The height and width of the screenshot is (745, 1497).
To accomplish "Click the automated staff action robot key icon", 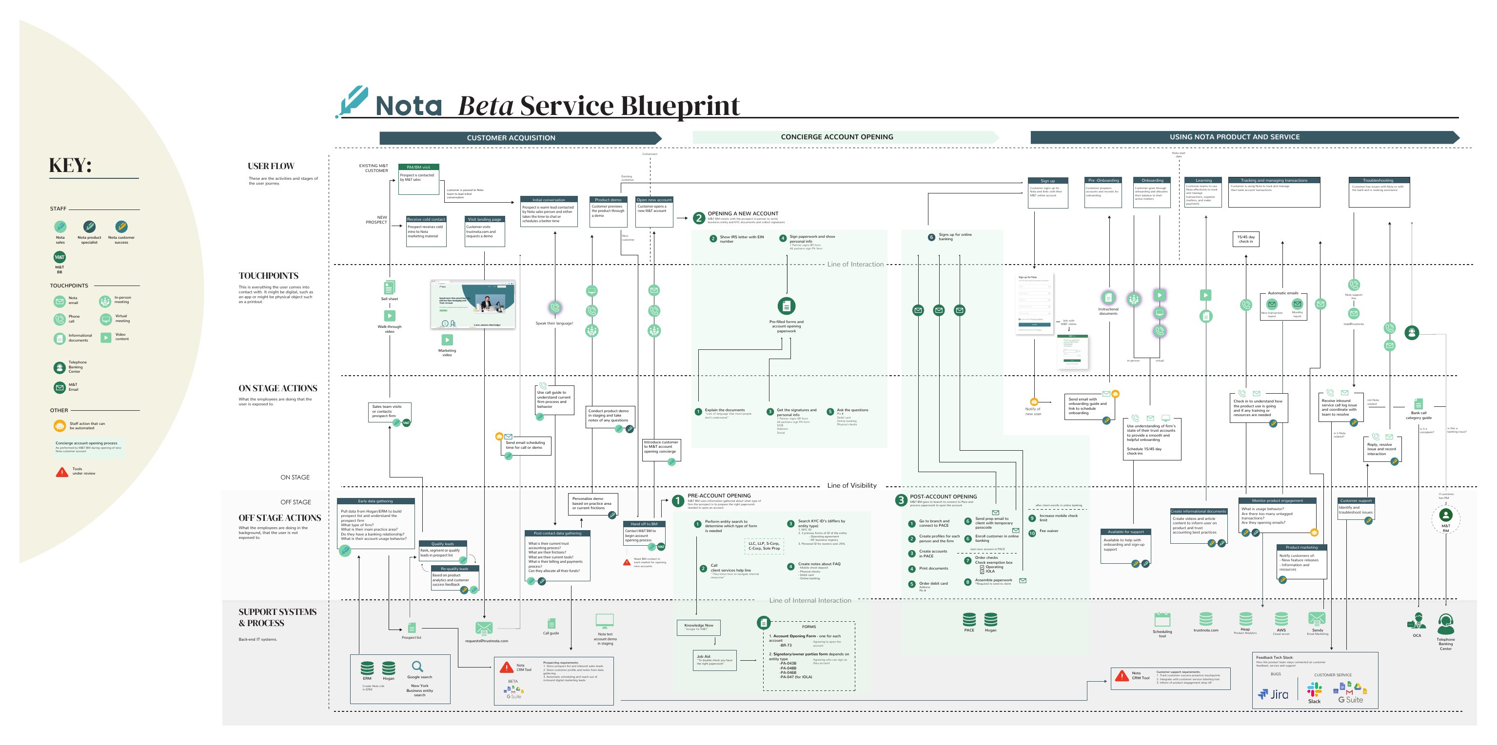I will click(x=59, y=426).
